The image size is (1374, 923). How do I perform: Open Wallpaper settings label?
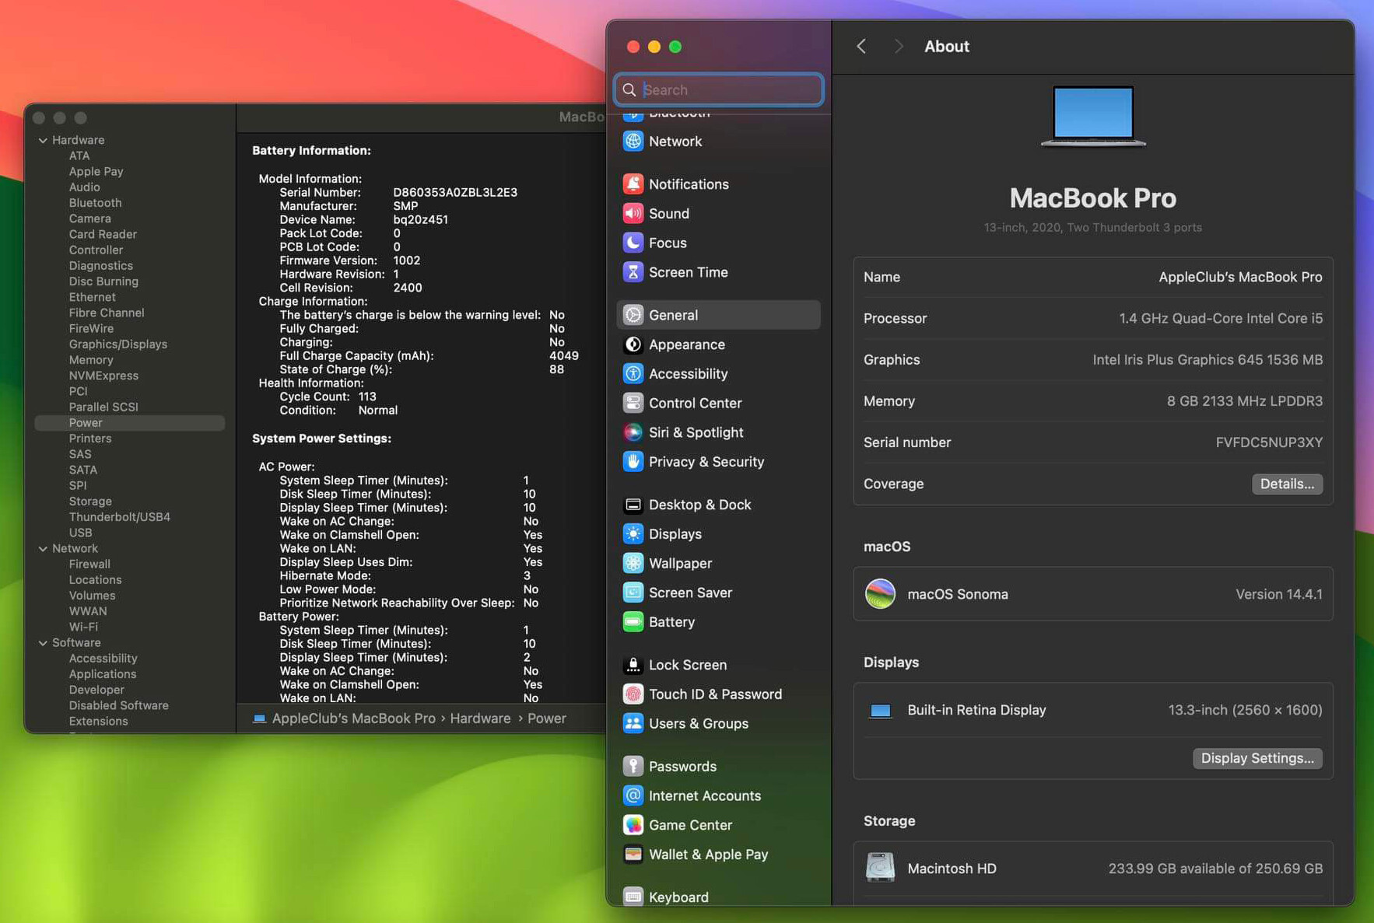pyautogui.click(x=680, y=563)
